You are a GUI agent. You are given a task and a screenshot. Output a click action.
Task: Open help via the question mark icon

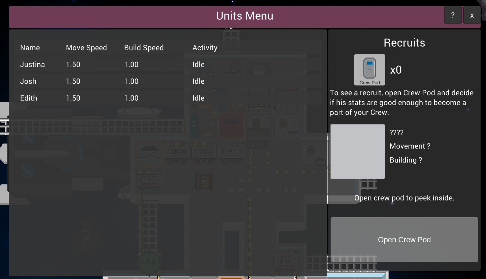(x=453, y=15)
